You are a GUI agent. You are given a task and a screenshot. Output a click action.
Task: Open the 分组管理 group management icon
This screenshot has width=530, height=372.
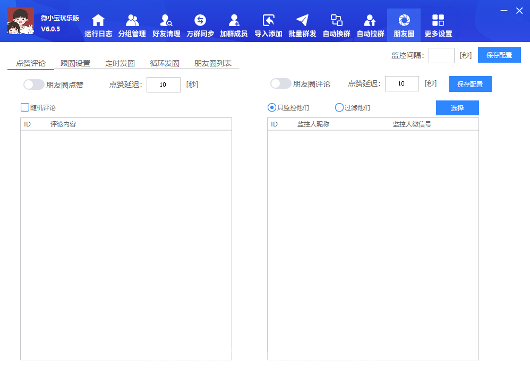pyautogui.click(x=132, y=21)
